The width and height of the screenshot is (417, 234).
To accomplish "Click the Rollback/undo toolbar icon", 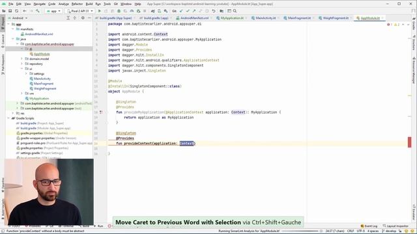I will coord(214,11).
